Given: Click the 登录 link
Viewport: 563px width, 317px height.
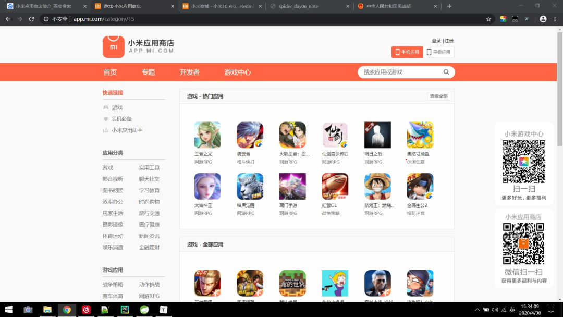Looking at the screenshot, I should pyautogui.click(x=436, y=41).
